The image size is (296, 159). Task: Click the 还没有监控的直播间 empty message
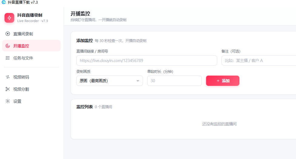(219, 124)
